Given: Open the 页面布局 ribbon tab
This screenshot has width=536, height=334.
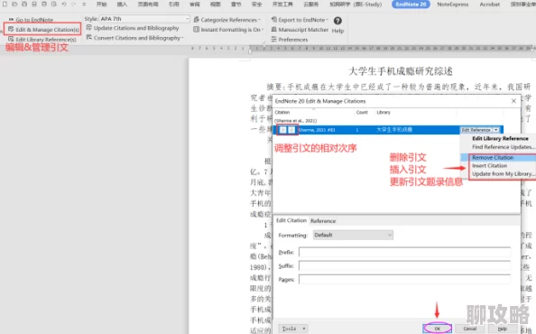Looking at the screenshot, I should point(148,5).
